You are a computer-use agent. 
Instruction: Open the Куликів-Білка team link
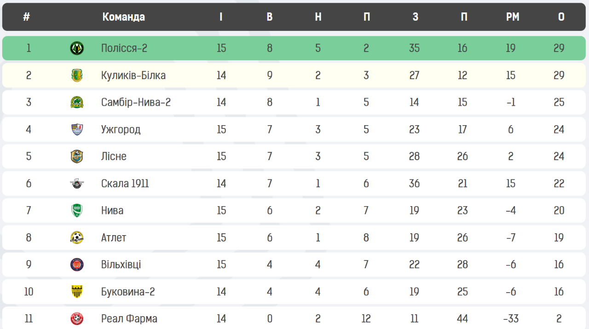tap(133, 75)
